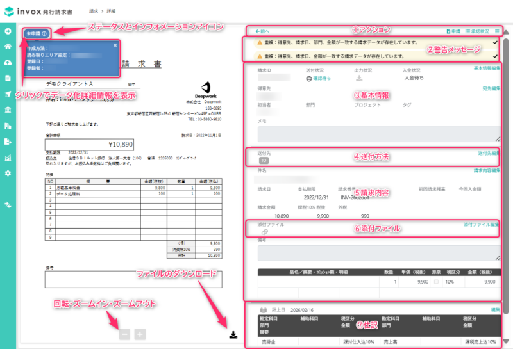
Task: Click the 10,890 請求金額 value
Action: 282,216
